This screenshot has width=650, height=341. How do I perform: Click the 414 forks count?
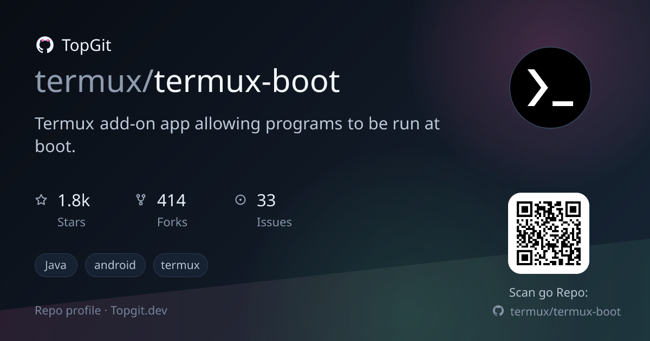(x=171, y=200)
